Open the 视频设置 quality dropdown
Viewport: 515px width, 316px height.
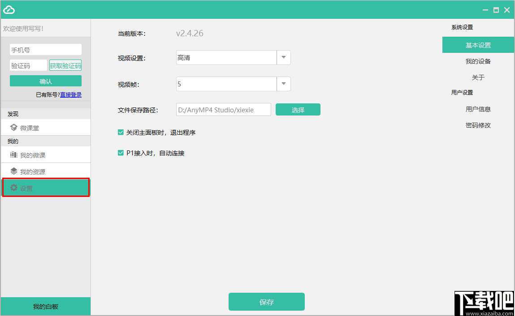coord(284,57)
